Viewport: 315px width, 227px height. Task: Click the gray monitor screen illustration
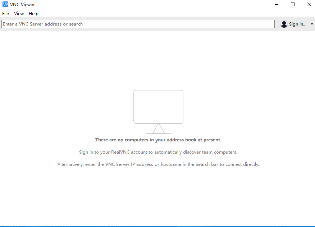(158, 106)
